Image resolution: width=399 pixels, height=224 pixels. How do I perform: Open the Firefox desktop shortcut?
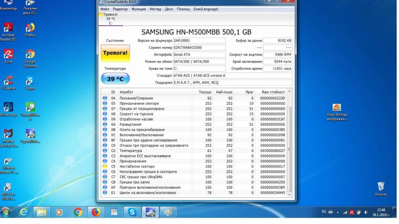pos(30,30)
